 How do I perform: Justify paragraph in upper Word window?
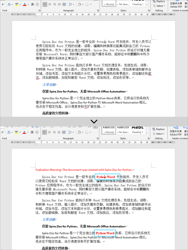[x=59, y=4]
